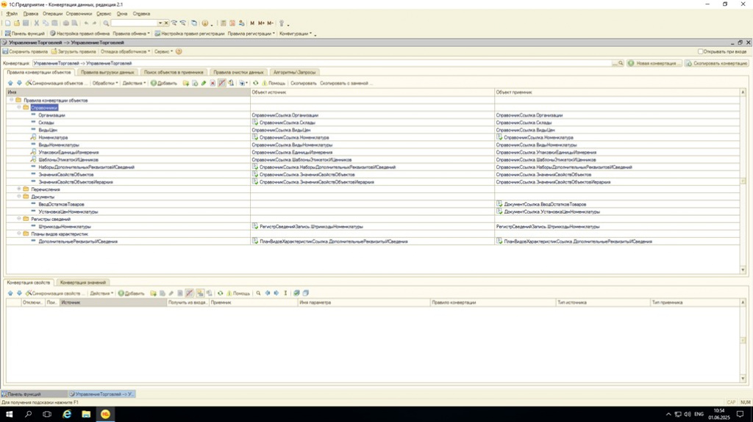Click the search magnifier icon in main toolbar
753x422 pixels.
click(x=106, y=23)
